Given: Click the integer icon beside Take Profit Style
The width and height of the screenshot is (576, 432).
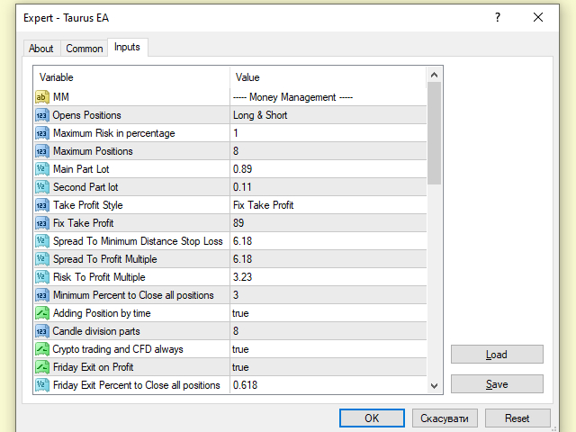Looking at the screenshot, I should (x=42, y=205).
